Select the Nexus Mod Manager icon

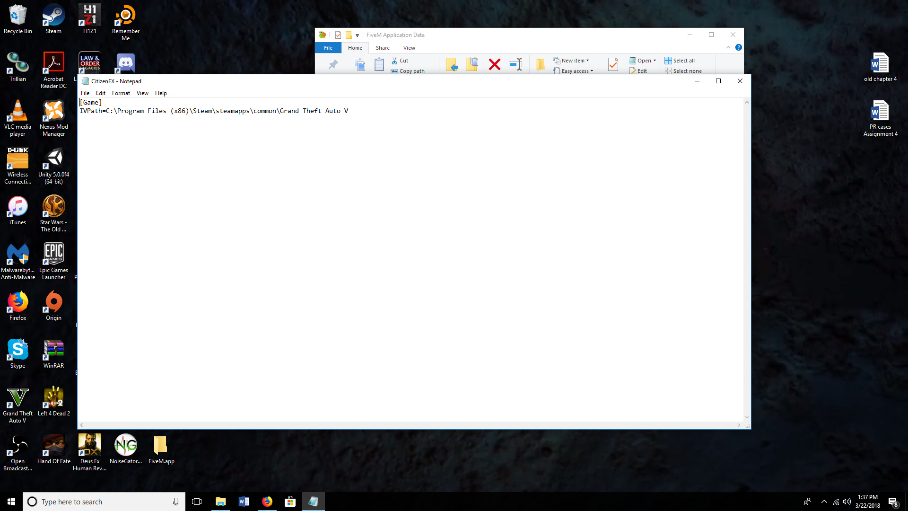pyautogui.click(x=53, y=118)
